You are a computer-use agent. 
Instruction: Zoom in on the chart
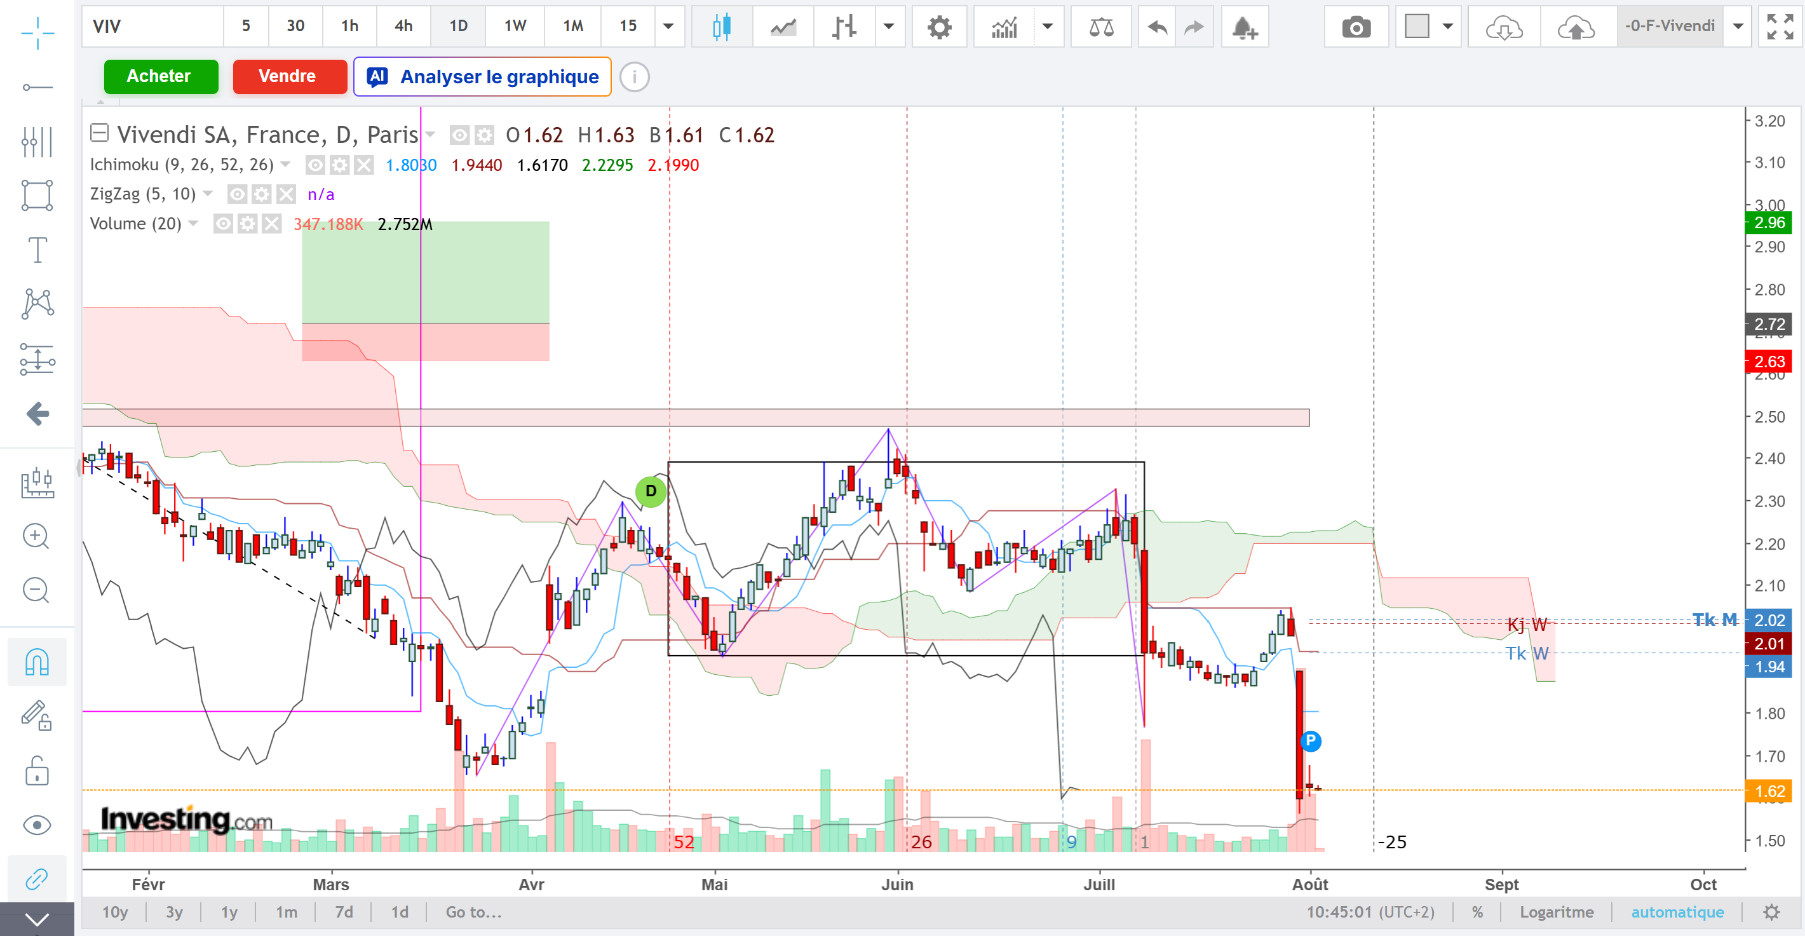pos(36,537)
